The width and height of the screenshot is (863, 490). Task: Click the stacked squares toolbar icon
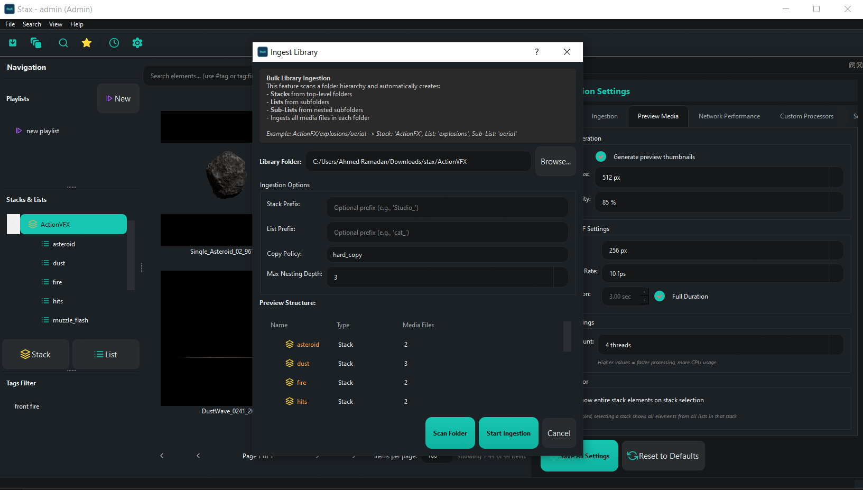[x=36, y=43]
